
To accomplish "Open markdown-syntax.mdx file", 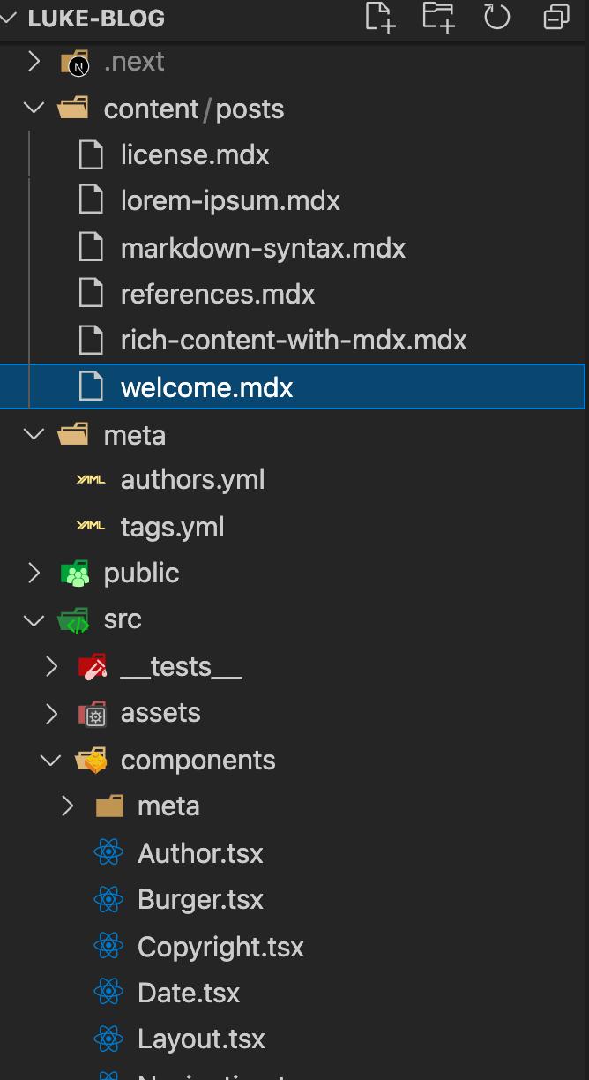I will pyautogui.click(x=294, y=248).
